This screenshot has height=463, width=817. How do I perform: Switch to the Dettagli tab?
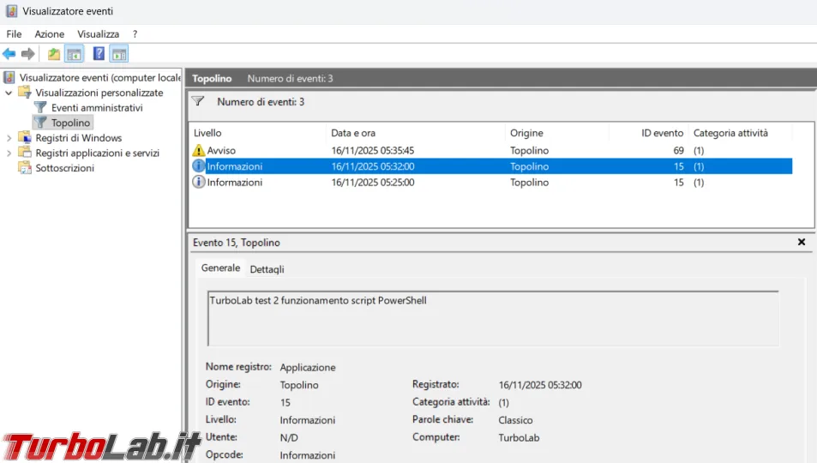pos(267,269)
